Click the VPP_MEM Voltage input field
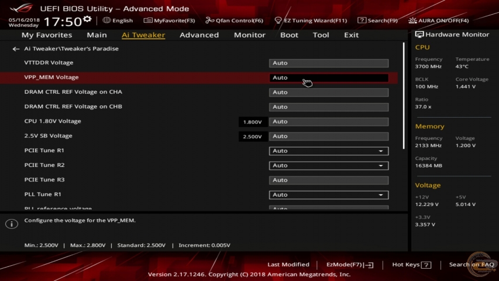 click(329, 78)
